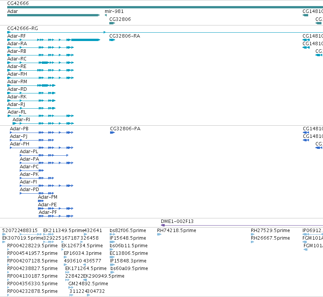Click the bs06b11.5prime EST label
Screen dimensions: 323x297
[x=129, y=246]
